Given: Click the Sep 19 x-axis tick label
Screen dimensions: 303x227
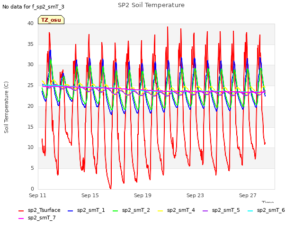Looking at the screenshot, I should click(143, 195).
